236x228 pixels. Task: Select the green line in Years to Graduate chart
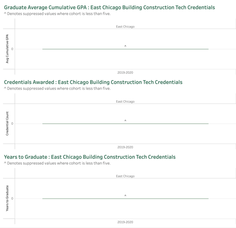pyautogui.click(x=125, y=199)
